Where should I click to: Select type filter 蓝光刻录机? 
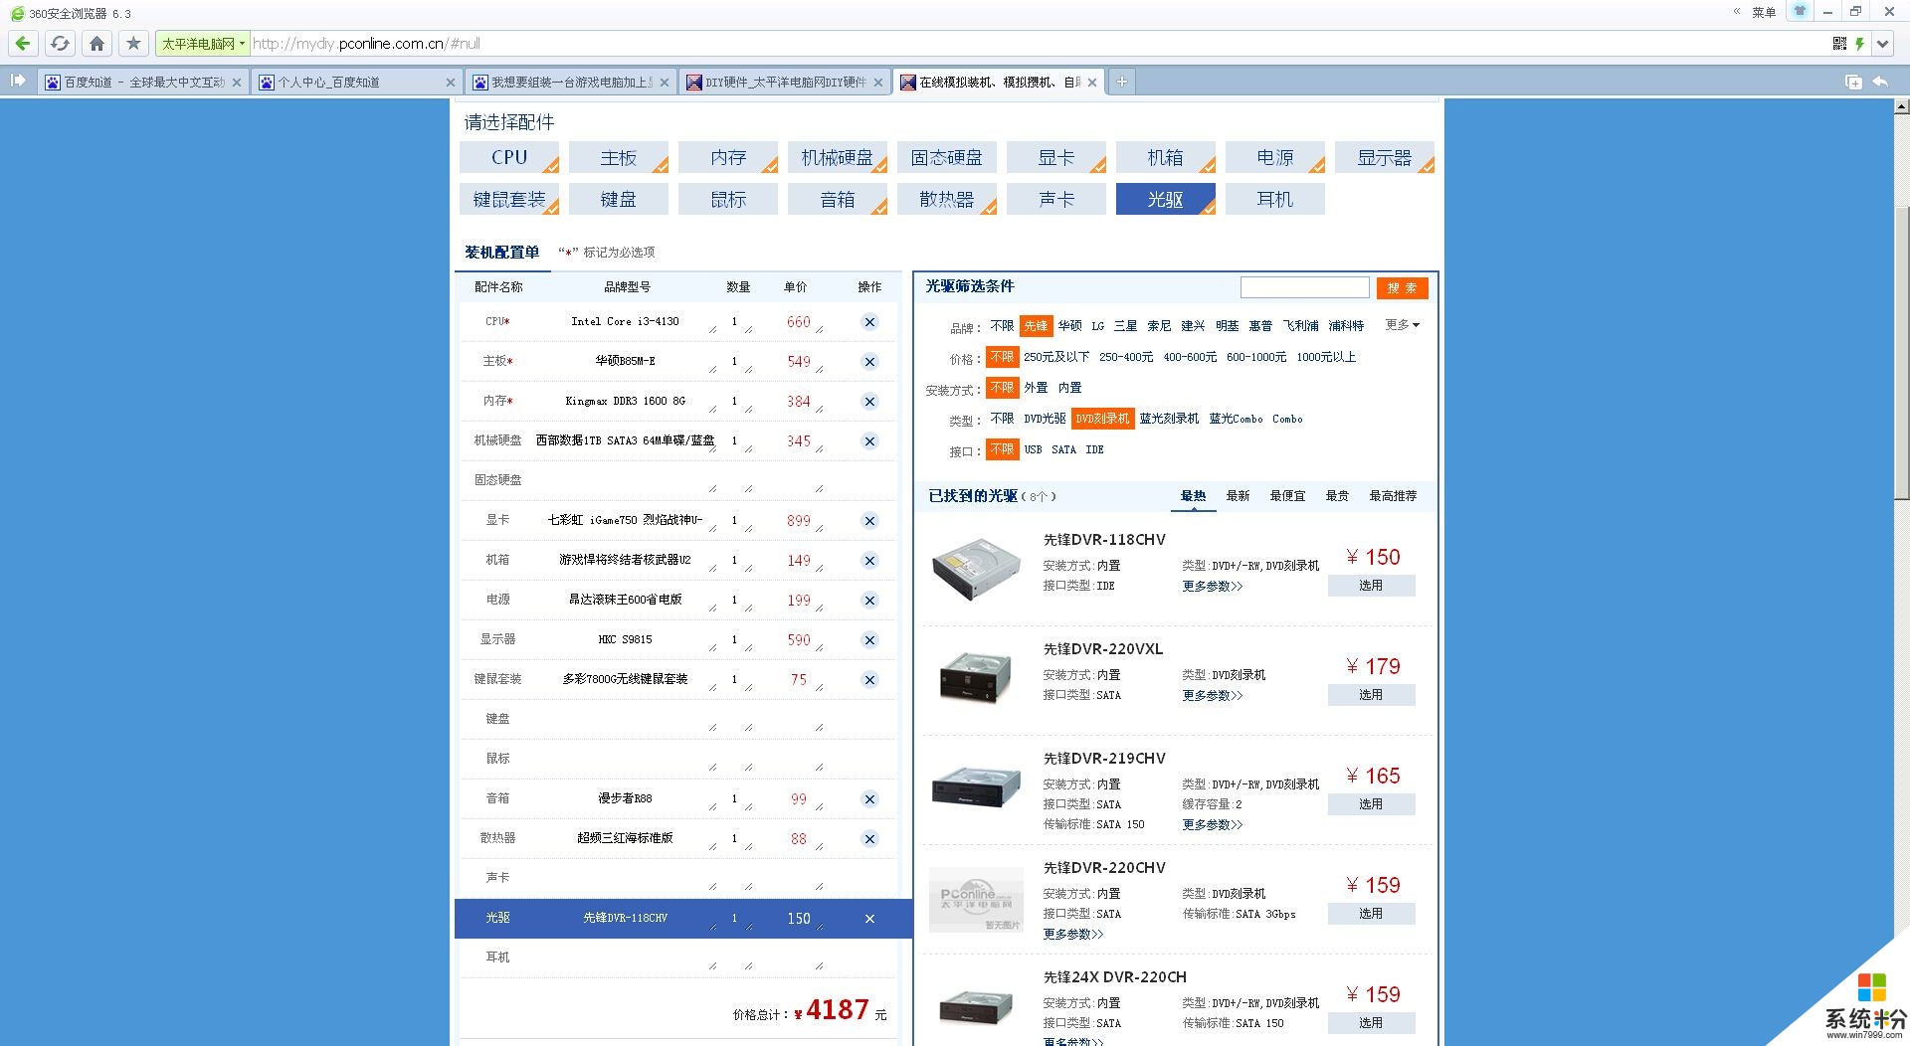(x=1169, y=419)
